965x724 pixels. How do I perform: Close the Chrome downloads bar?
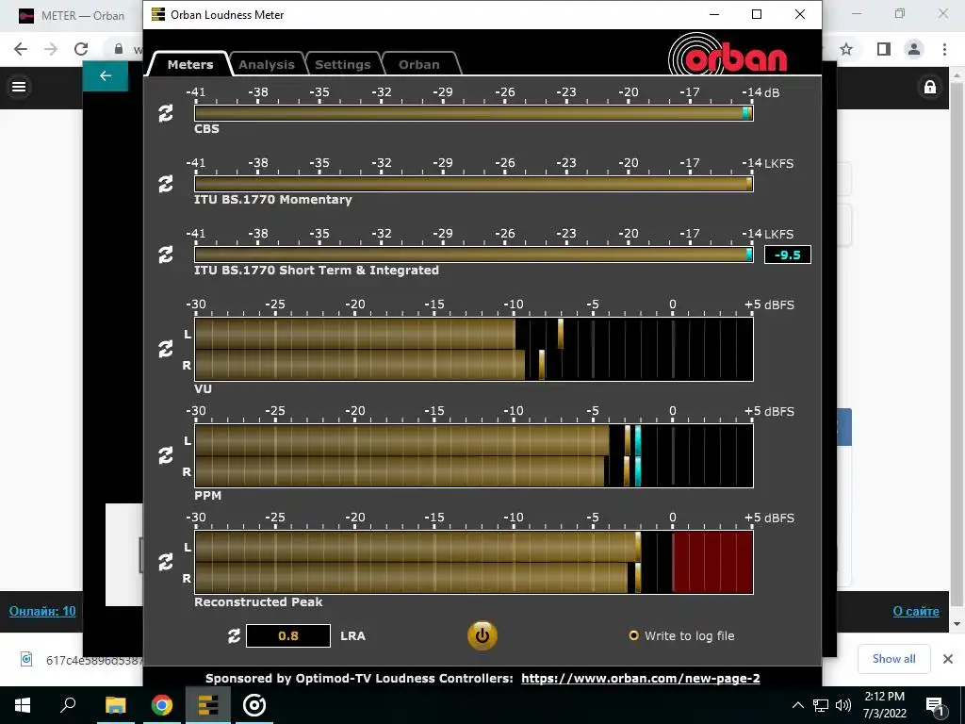tap(948, 659)
